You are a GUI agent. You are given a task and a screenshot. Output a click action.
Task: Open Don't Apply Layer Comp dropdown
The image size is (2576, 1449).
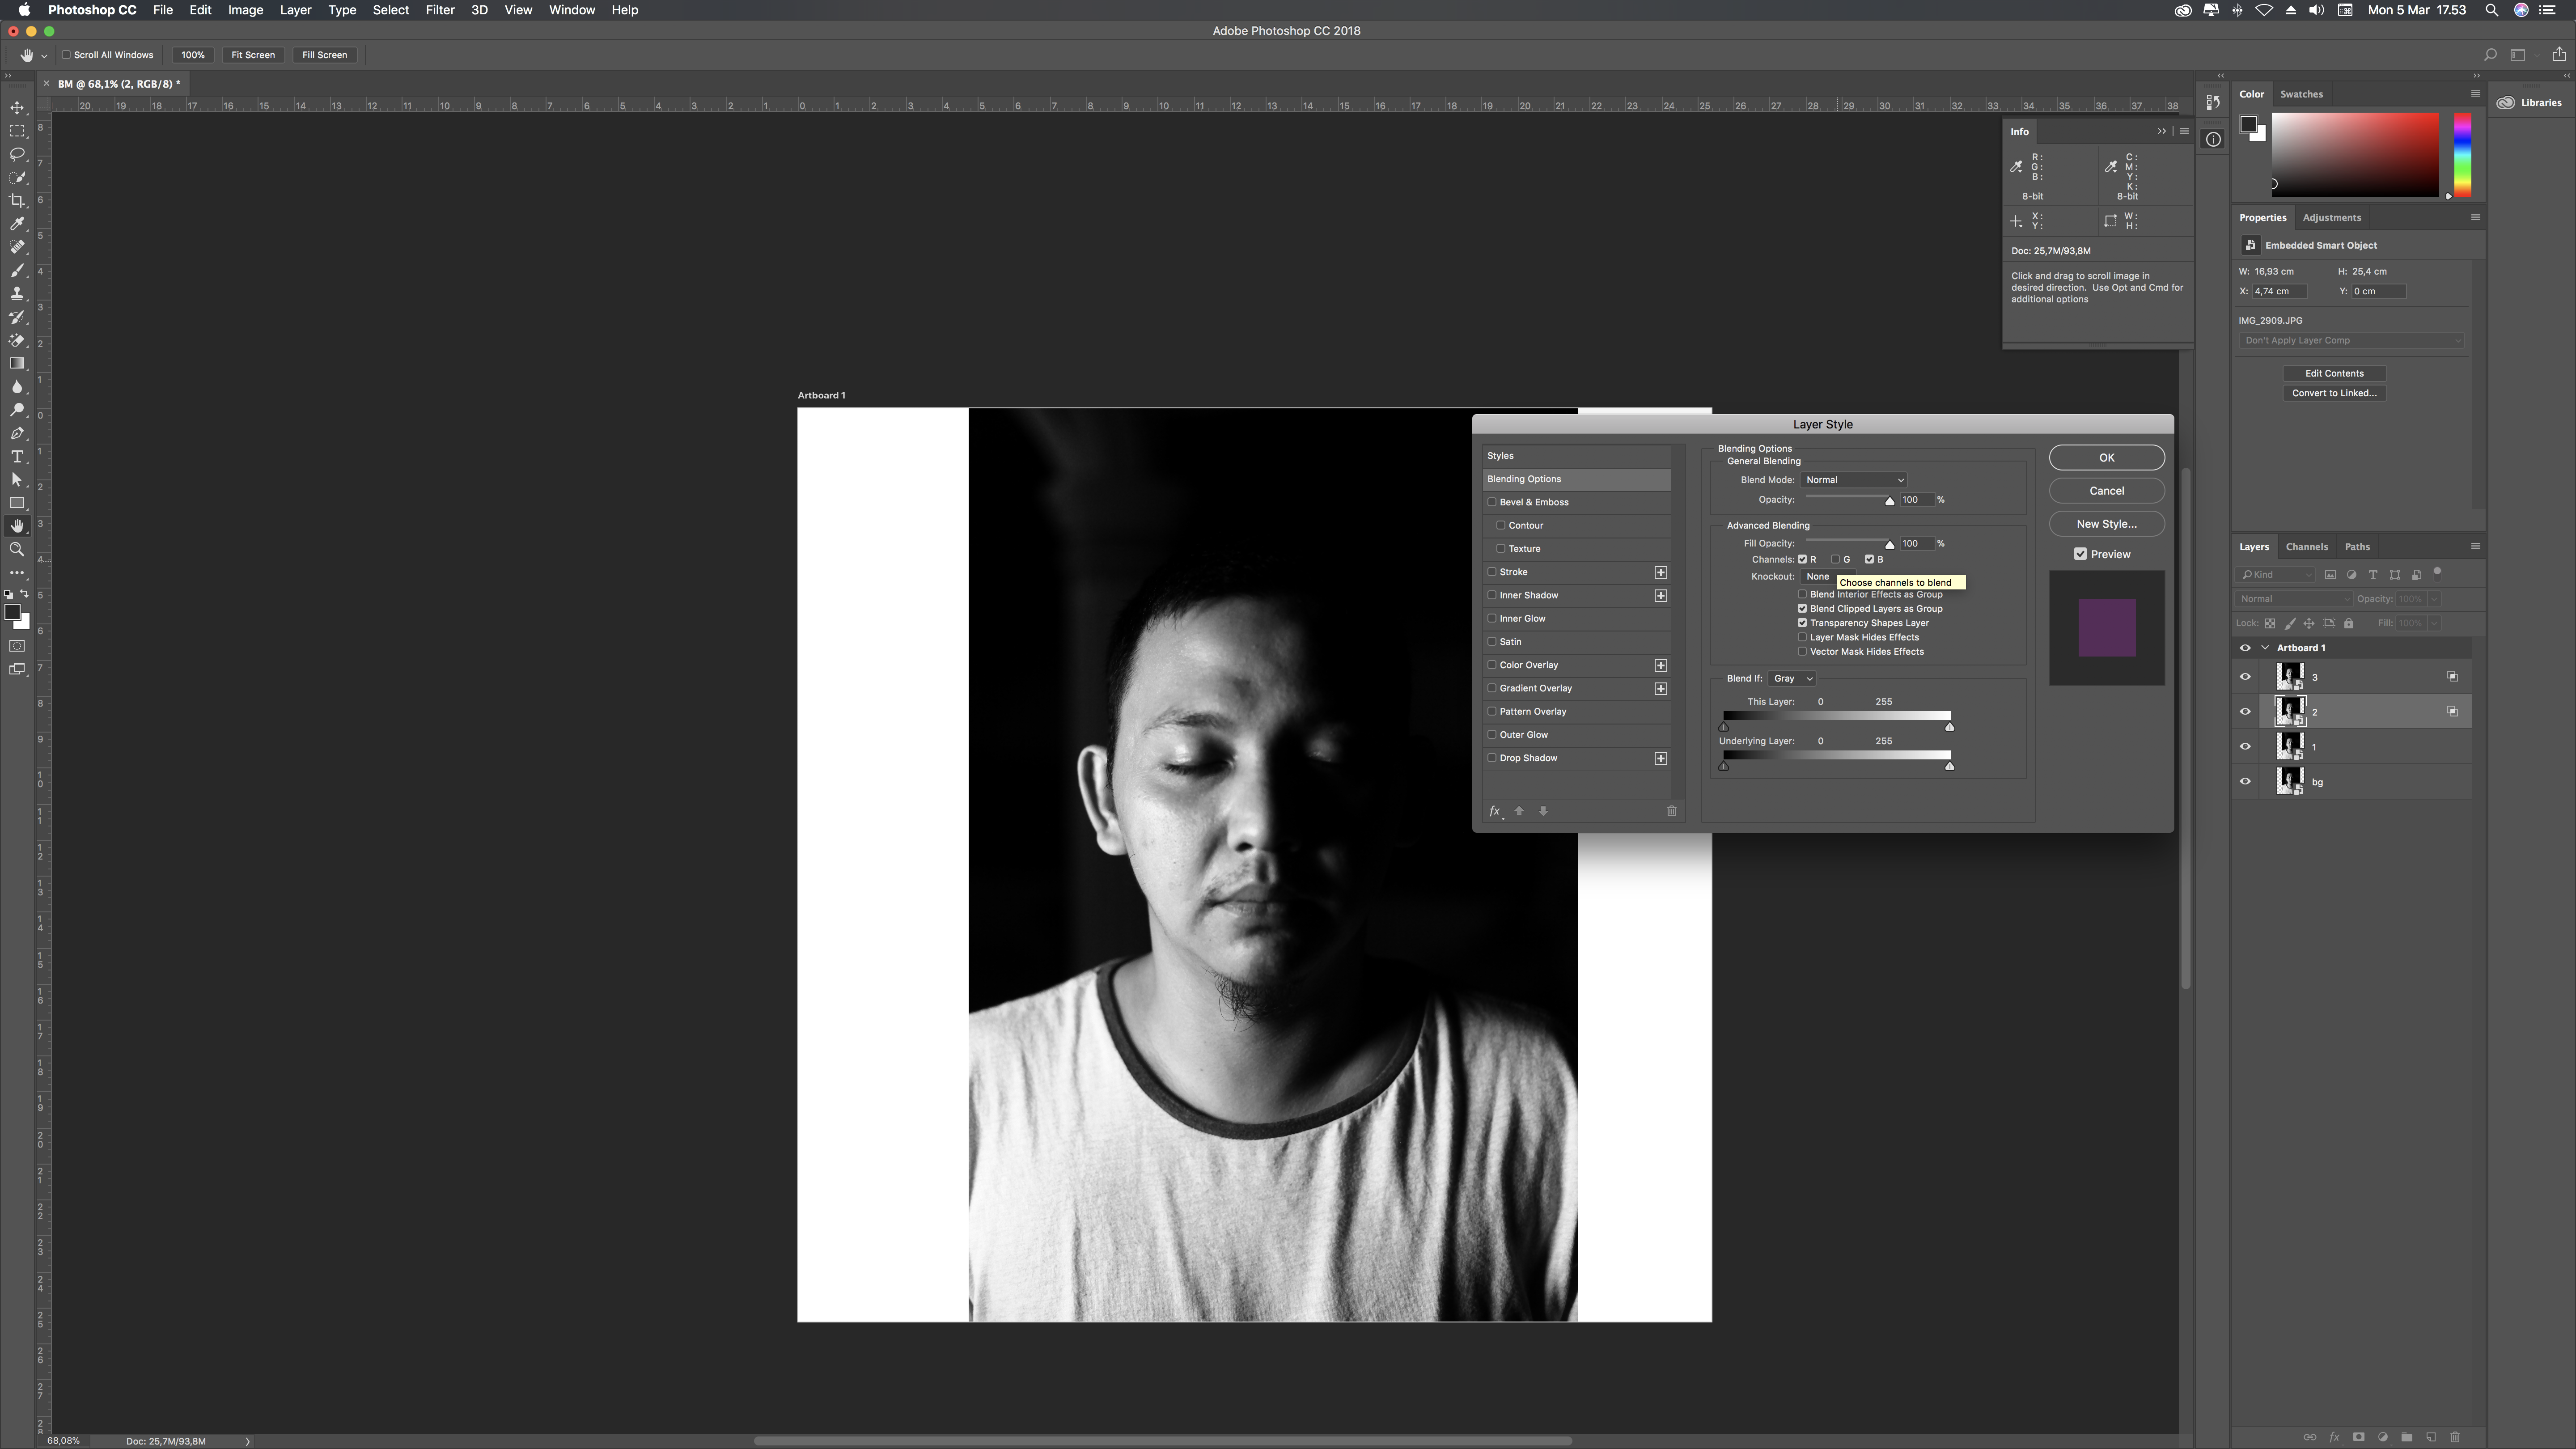click(2351, 340)
